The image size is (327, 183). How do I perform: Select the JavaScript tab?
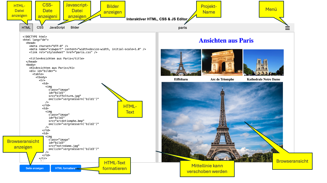[x=57, y=27]
